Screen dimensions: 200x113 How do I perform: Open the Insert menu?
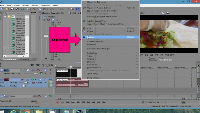25,5
